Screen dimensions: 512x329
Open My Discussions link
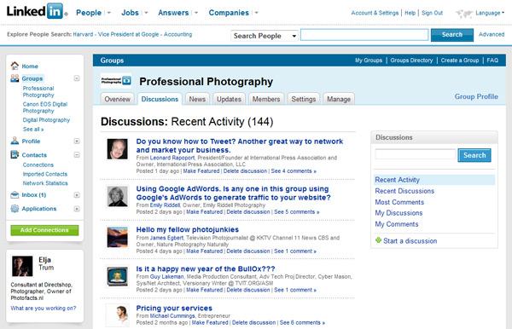tap(399, 213)
